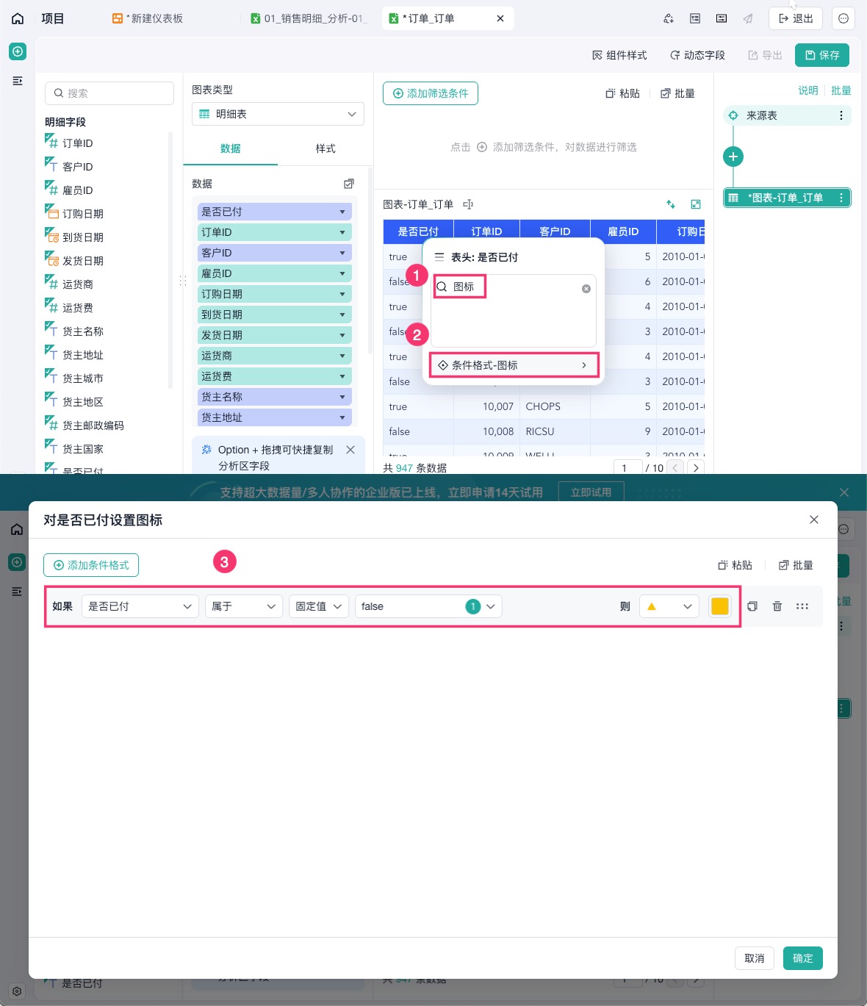The height and width of the screenshot is (1006, 867).
Task: Choose the 条件格式-图标 menu entry
Action: [x=514, y=365]
